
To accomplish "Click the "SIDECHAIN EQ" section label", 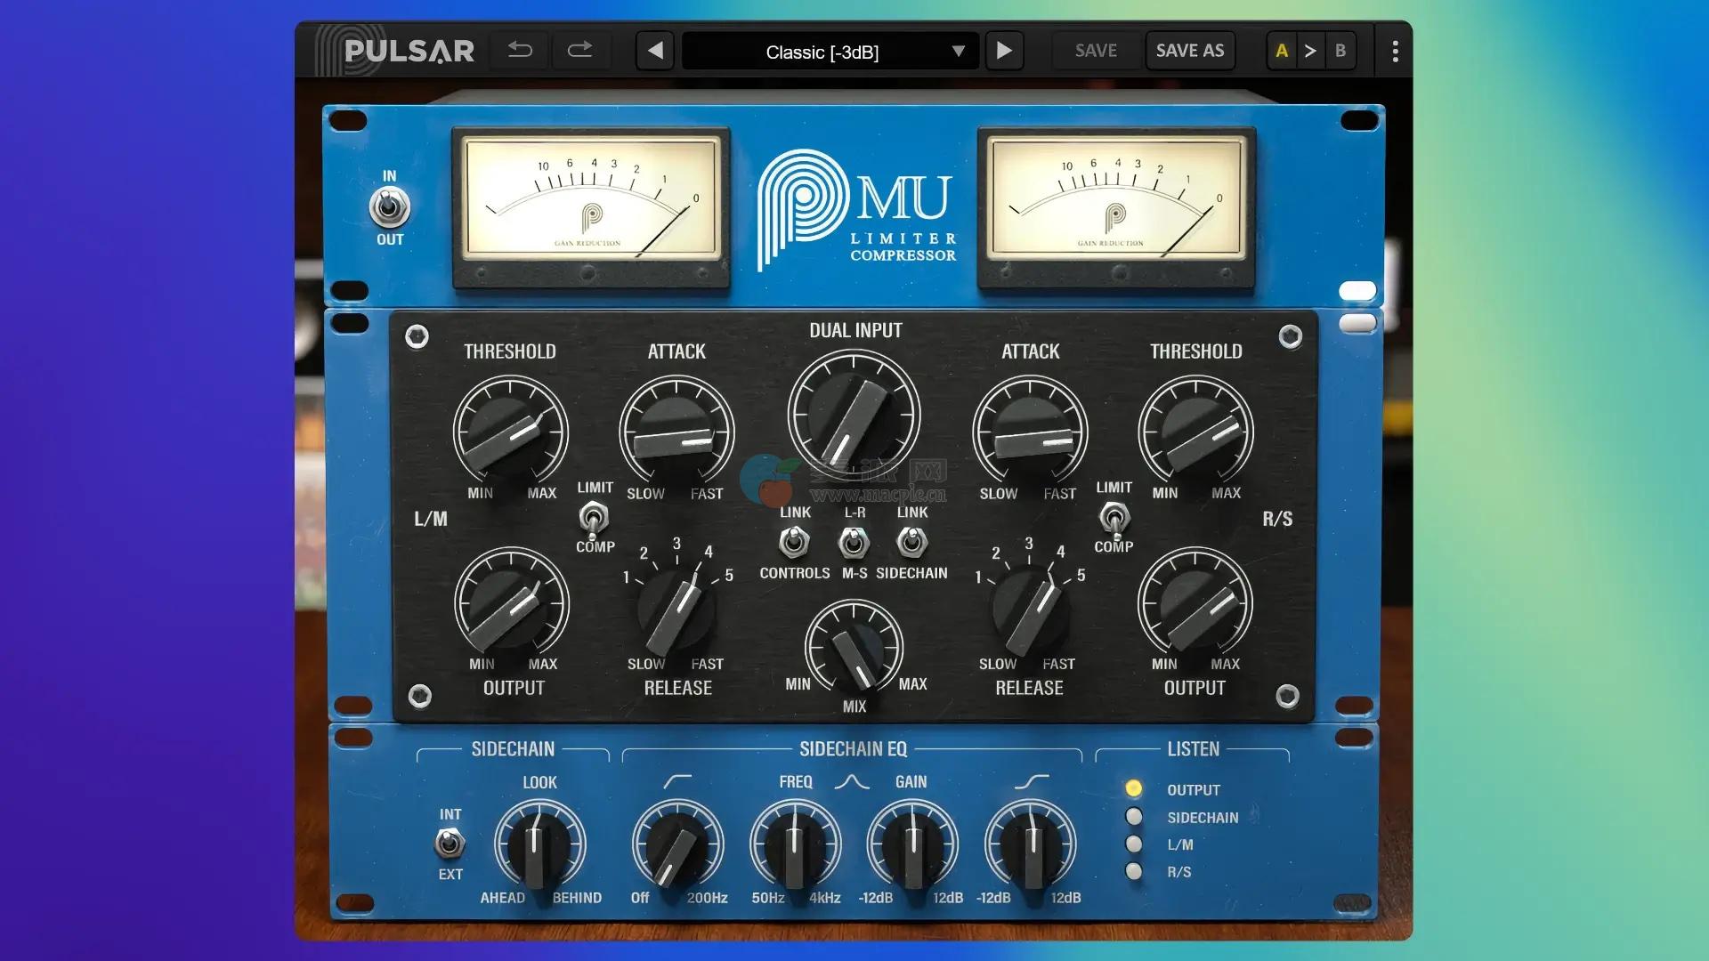I will coord(853,749).
